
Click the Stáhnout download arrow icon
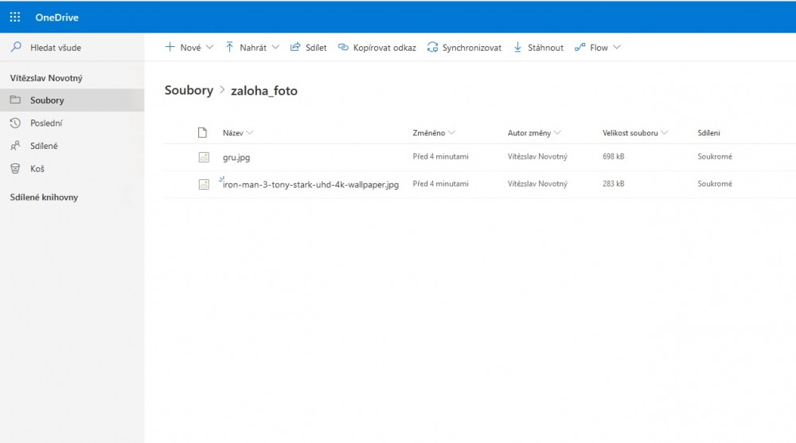[517, 48]
